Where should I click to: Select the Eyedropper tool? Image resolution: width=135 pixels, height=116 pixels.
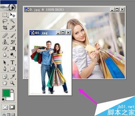[12, 77]
